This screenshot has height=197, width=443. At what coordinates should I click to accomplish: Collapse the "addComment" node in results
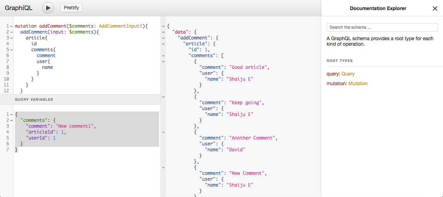pyautogui.click(x=164, y=38)
